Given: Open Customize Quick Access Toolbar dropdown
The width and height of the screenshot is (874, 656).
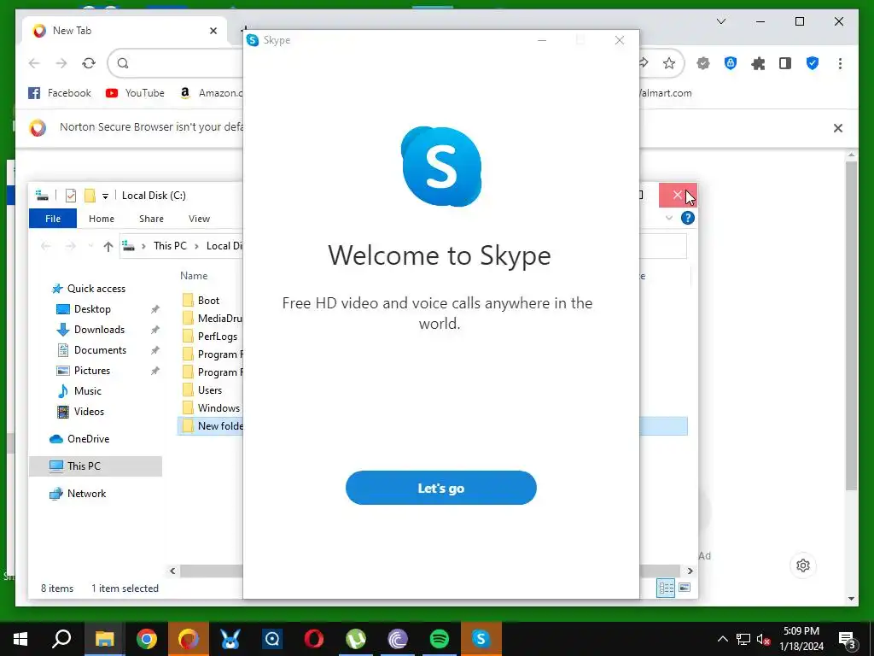Looking at the screenshot, I should [x=105, y=196].
